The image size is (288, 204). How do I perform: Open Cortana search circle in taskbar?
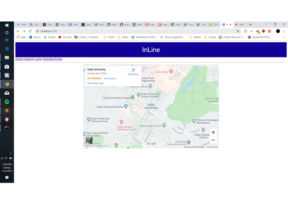[x=7, y=33]
